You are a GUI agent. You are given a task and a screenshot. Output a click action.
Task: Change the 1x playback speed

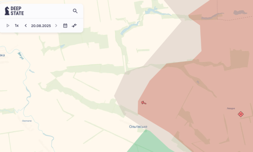(x=17, y=25)
